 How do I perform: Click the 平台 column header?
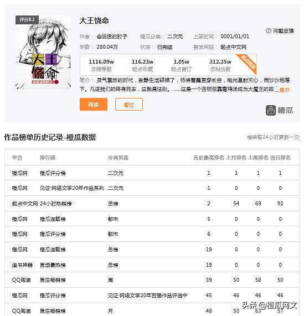tap(17, 158)
